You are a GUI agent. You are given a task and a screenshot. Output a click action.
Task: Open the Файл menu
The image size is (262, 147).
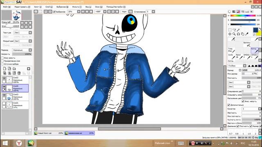point(7,7)
